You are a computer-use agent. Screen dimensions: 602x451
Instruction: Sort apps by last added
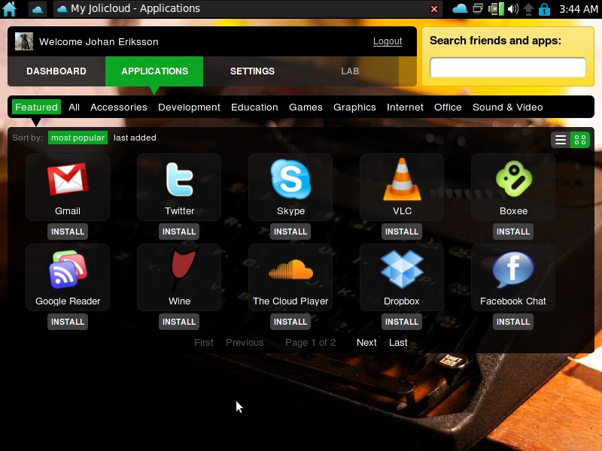coord(135,138)
